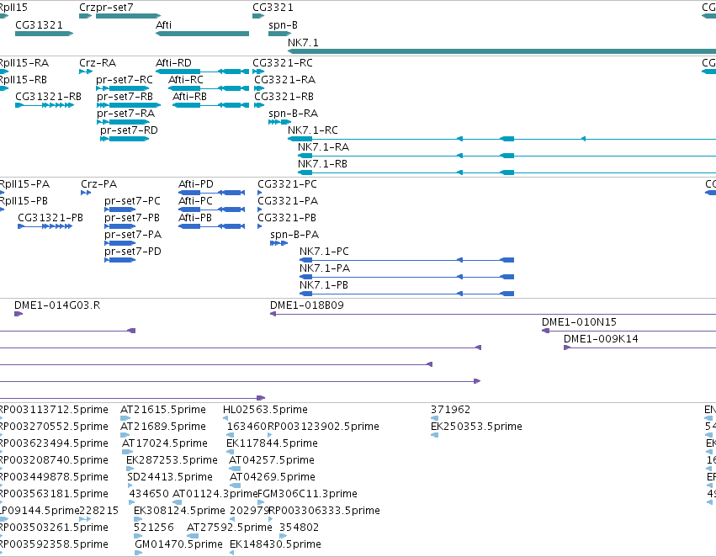Click the AT17024.5prime EST label
The image size is (716, 557).
[x=165, y=444]
